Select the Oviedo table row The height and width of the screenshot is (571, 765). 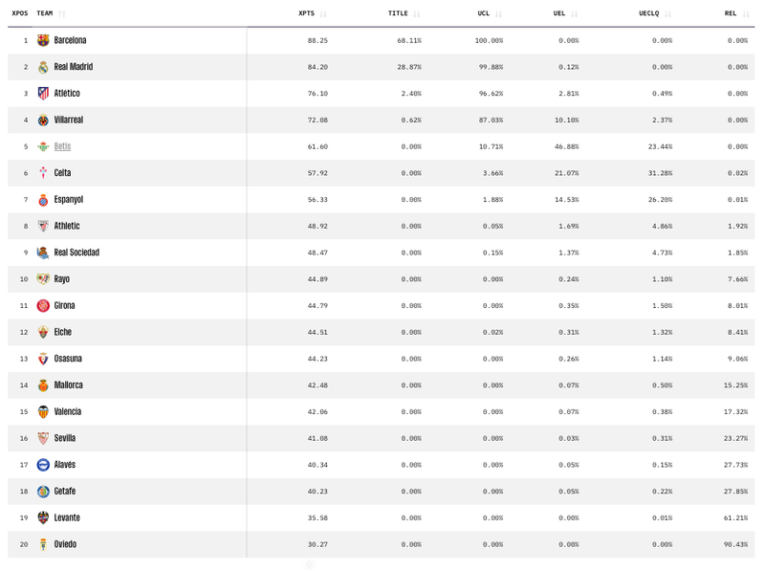point(382,544)
